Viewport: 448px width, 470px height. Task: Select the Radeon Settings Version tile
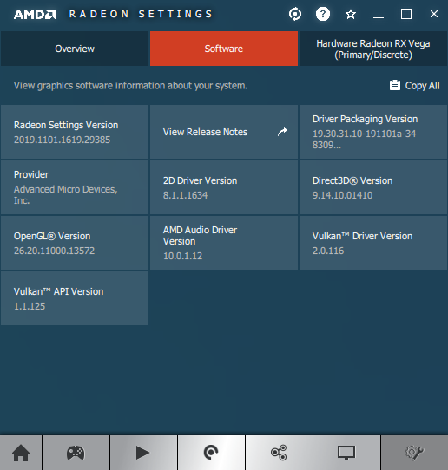75,132
